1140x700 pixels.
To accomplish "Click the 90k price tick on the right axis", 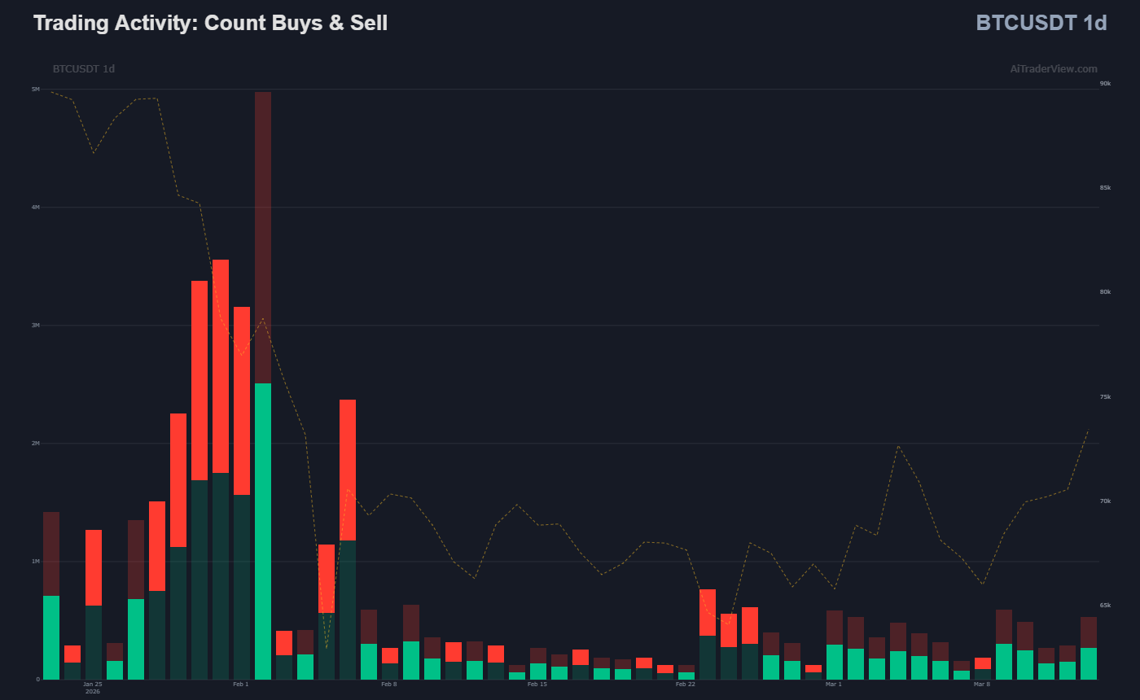I will [1105, 84].
